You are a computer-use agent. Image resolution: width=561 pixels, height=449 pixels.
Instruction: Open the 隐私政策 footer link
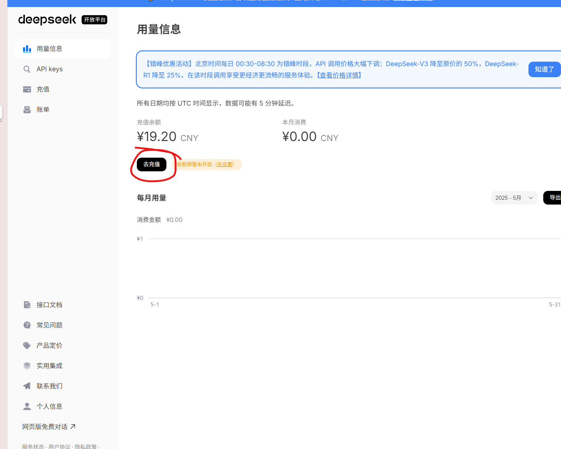(86, 446)
